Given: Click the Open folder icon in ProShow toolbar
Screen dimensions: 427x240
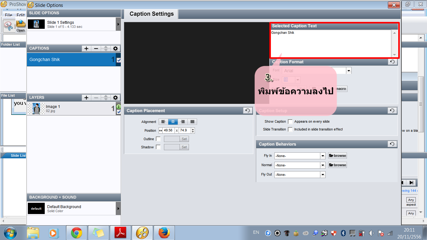Looking at the screenshot, I should pos(21,25).
